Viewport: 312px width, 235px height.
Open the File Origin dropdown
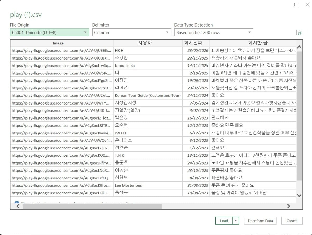50,32
